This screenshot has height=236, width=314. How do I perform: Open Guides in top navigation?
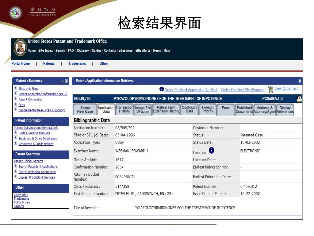(x=96, y=51)
